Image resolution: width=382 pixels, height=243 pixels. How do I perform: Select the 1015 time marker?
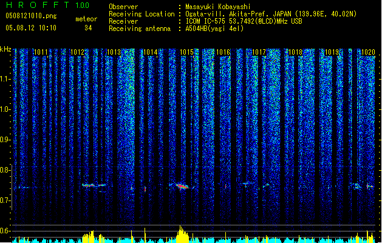(186, 52)
